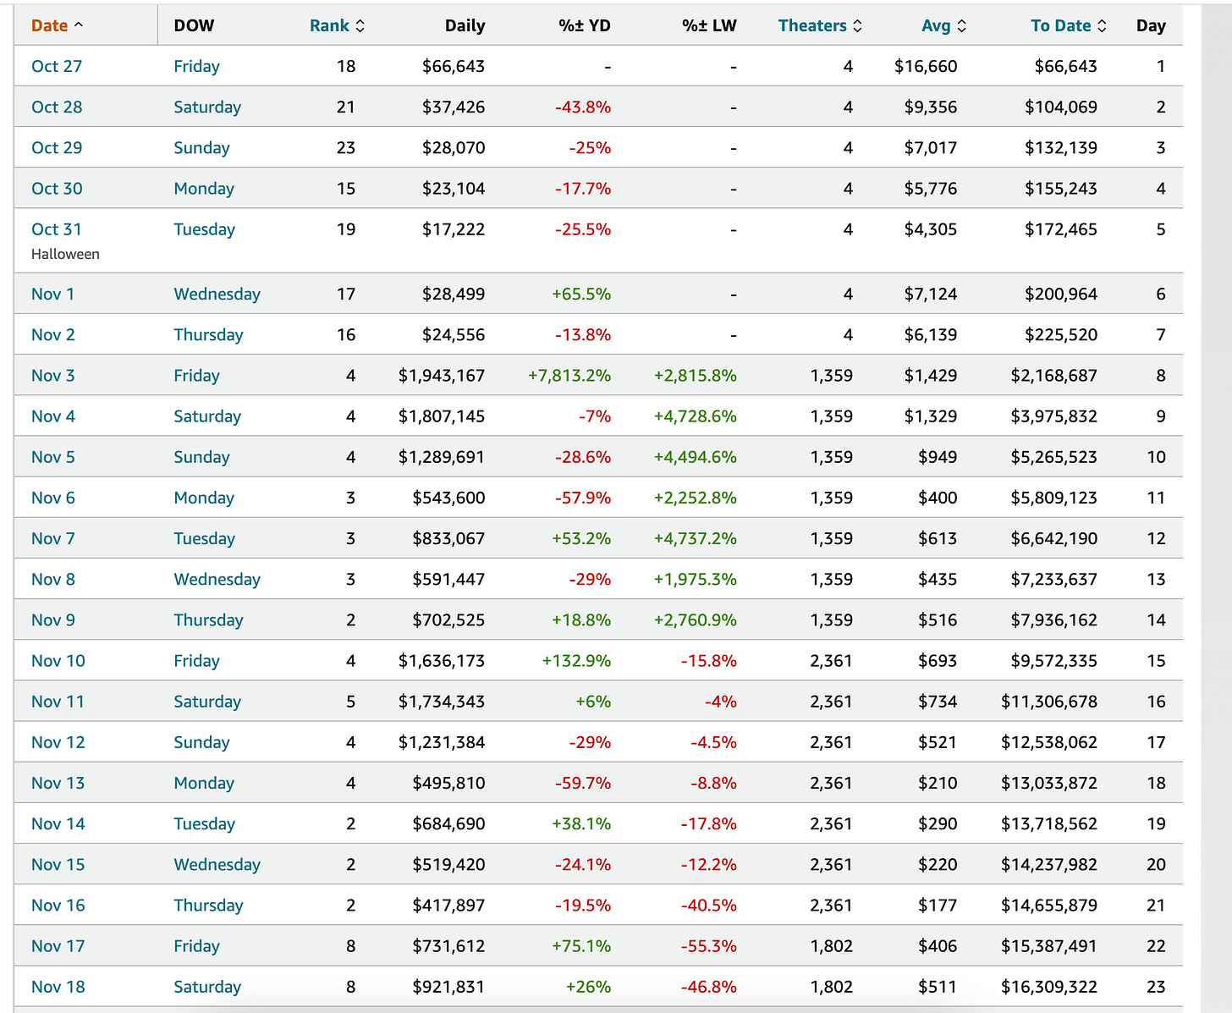Image resolution: width=1232 pixels, height=1013 pixels.
Task: Click the vertical scrollbar track on the right
Action: [1215, 508]
